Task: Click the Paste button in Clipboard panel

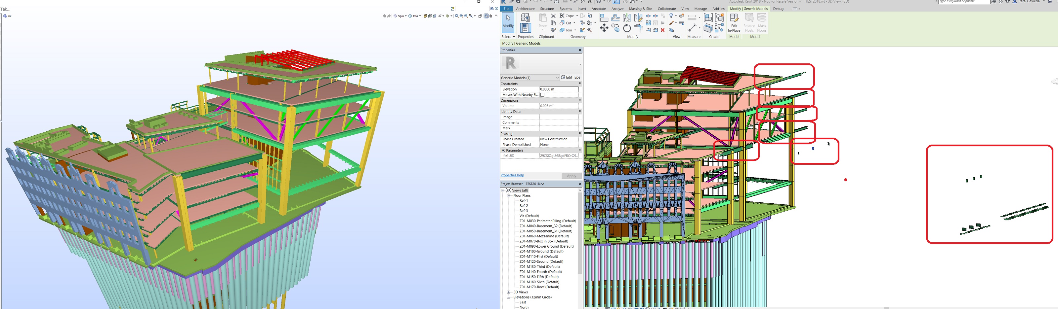Action: (542, 22)
